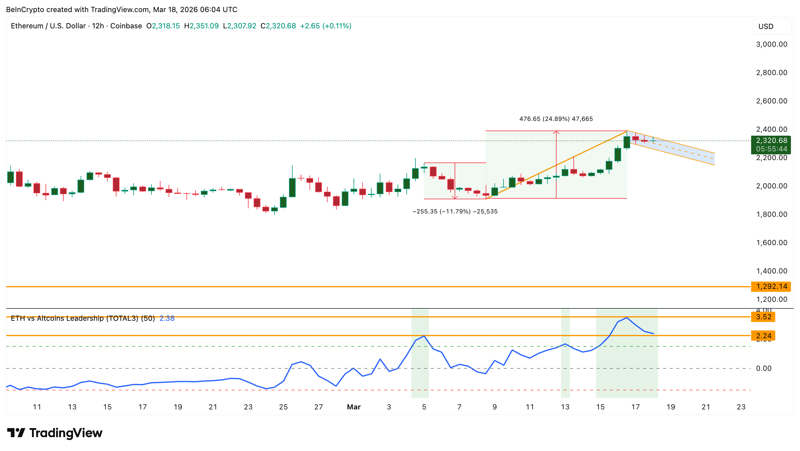Click the Coinbase exchange label
Screen dimensions: 800x451
click(126, 26)
